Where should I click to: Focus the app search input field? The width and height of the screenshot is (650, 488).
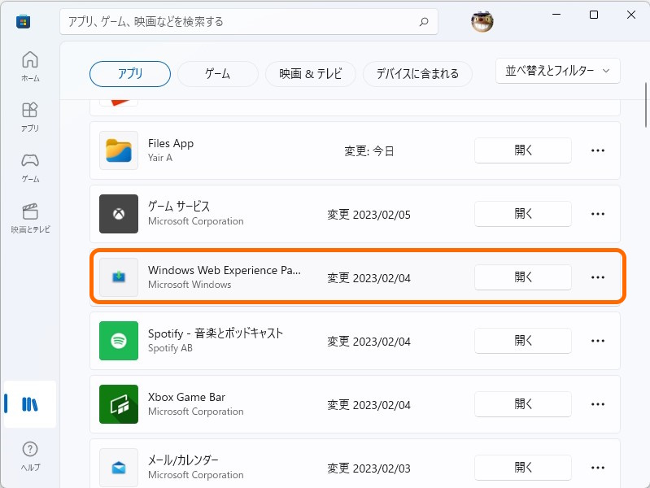click(249, 22)
